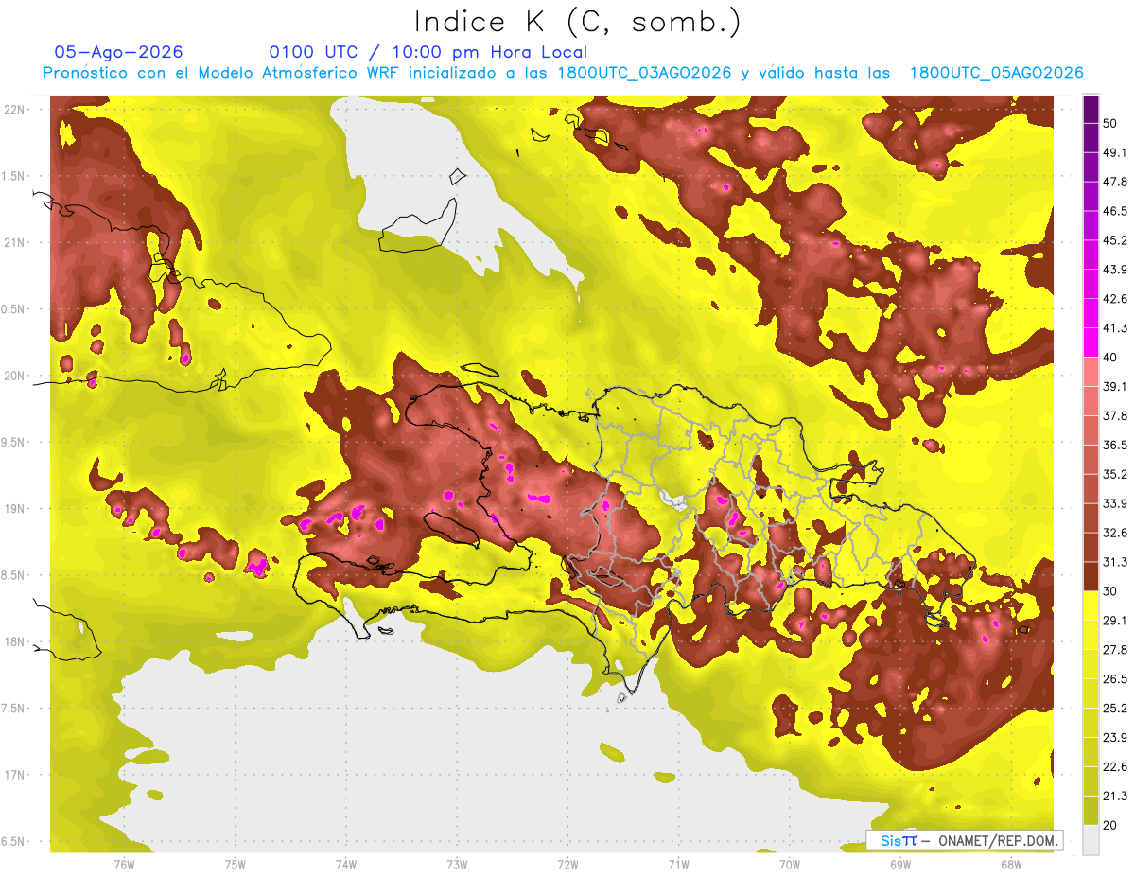The width and height of the screenshot is (1135, 877).
Task: Click the colorbar value "31.3"
Action: point(1114,562)
